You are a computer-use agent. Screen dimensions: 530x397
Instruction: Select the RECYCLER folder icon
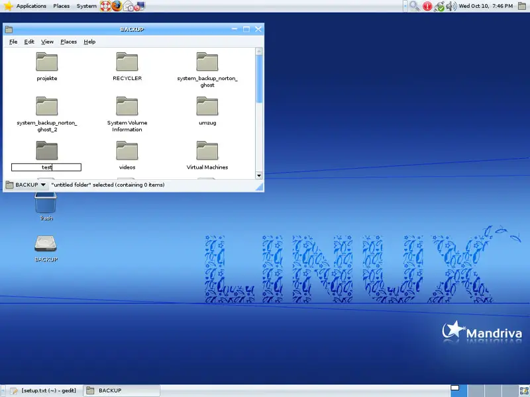click(127, 62)
